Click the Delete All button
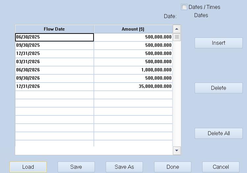Screen dimensions: 247x173 [218, 133]
